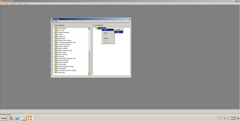This screenshot has width=240, height=121.
Task: Select the Shared defaults radio button
Action: 53,25
